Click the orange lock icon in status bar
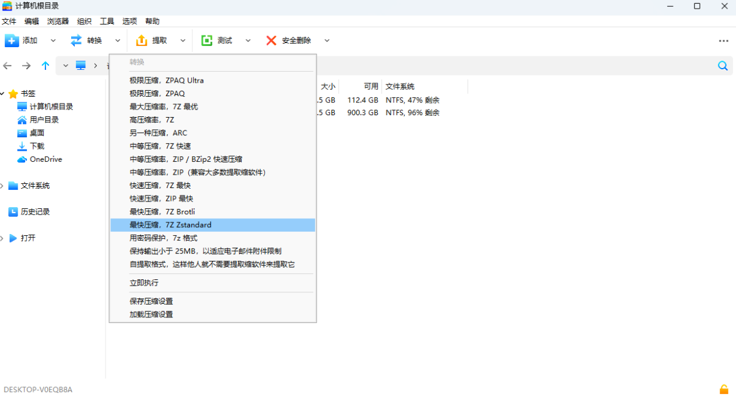 [724, 390]
